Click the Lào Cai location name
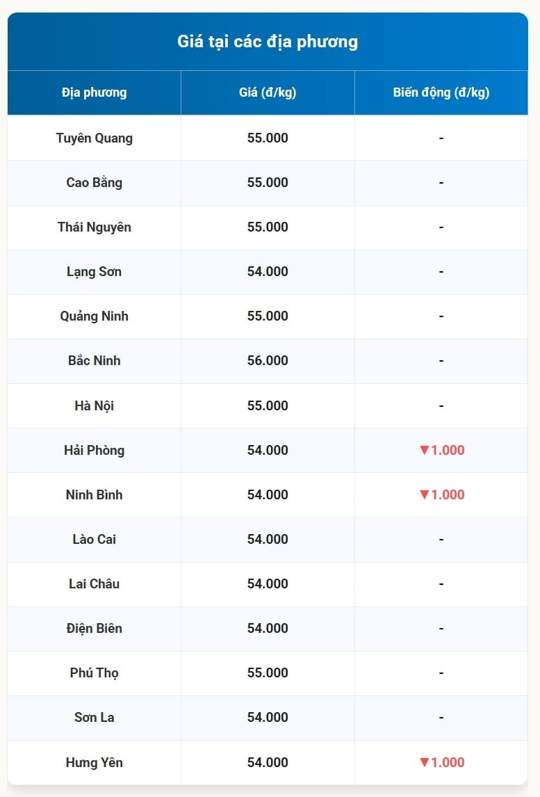Image resolution: width=540 pixels, height=797 pixels. pos(94,539)
